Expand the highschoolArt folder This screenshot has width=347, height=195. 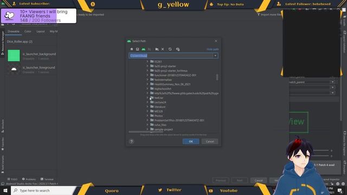tap(147, 88)
